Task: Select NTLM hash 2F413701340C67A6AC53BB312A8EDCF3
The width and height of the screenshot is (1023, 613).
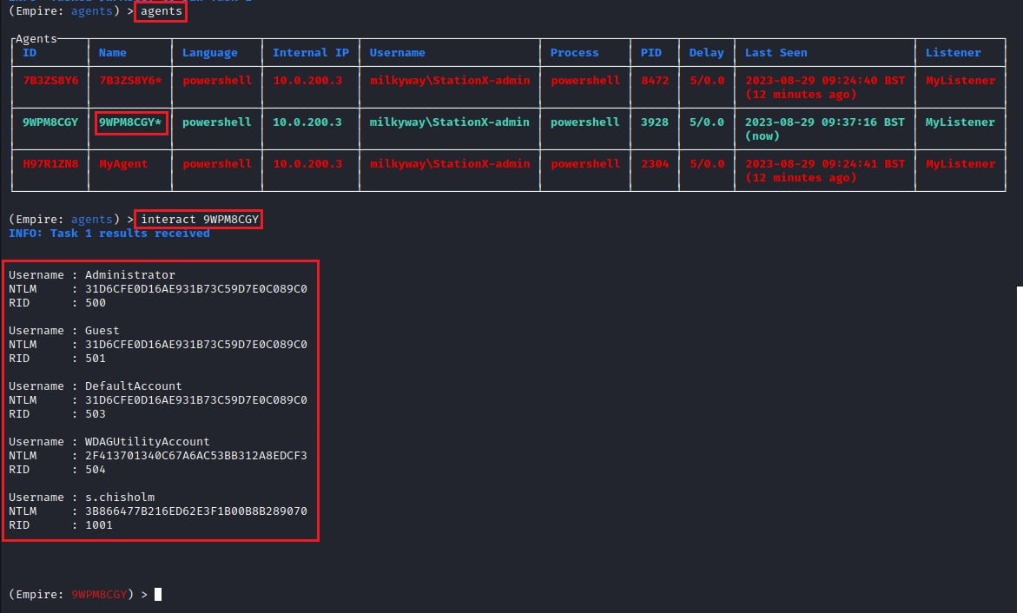Action: 195,455
